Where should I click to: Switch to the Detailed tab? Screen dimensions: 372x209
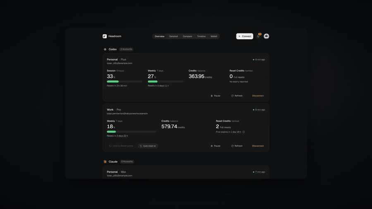click(x=174, y=36)
